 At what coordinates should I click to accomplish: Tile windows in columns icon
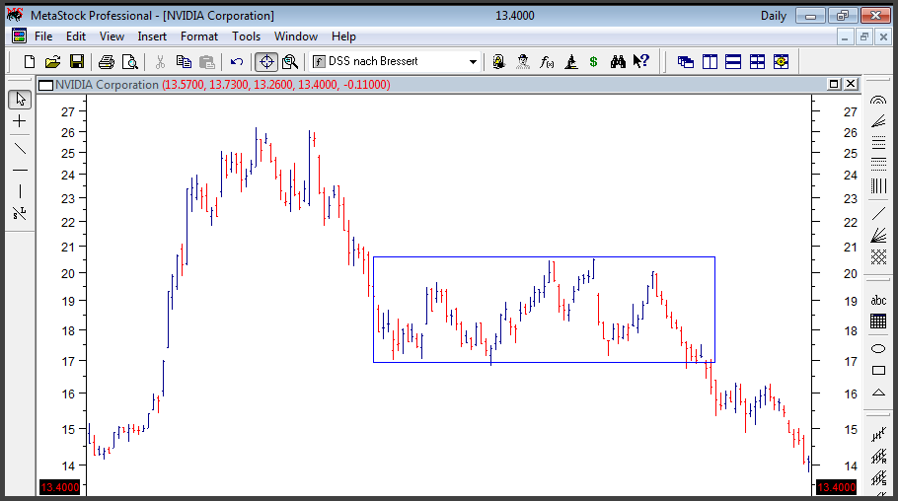(x=710, y=61)
